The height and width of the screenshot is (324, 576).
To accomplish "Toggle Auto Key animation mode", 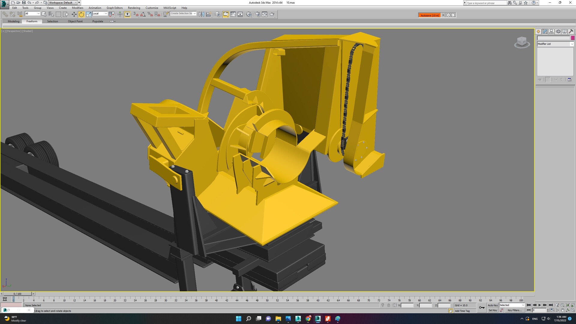I will (x=493, y=305).
